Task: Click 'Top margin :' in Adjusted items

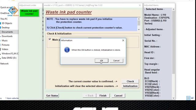Action: click(x=152, y=64)
